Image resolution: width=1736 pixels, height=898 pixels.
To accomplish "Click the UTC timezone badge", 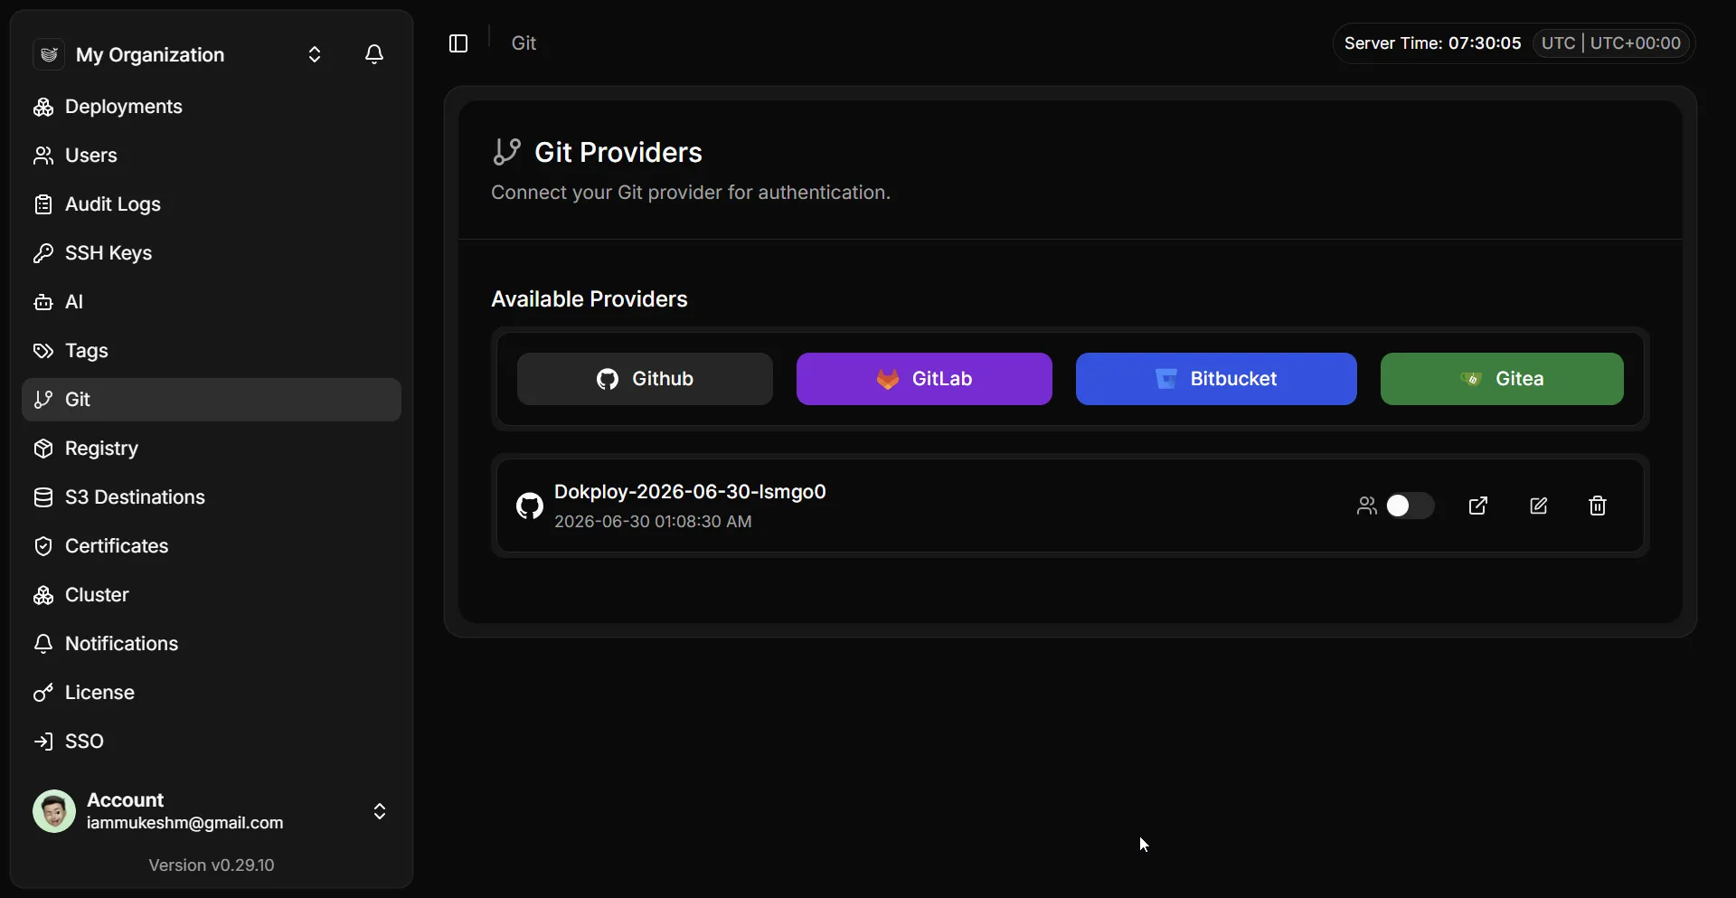I will (1611, 43).
